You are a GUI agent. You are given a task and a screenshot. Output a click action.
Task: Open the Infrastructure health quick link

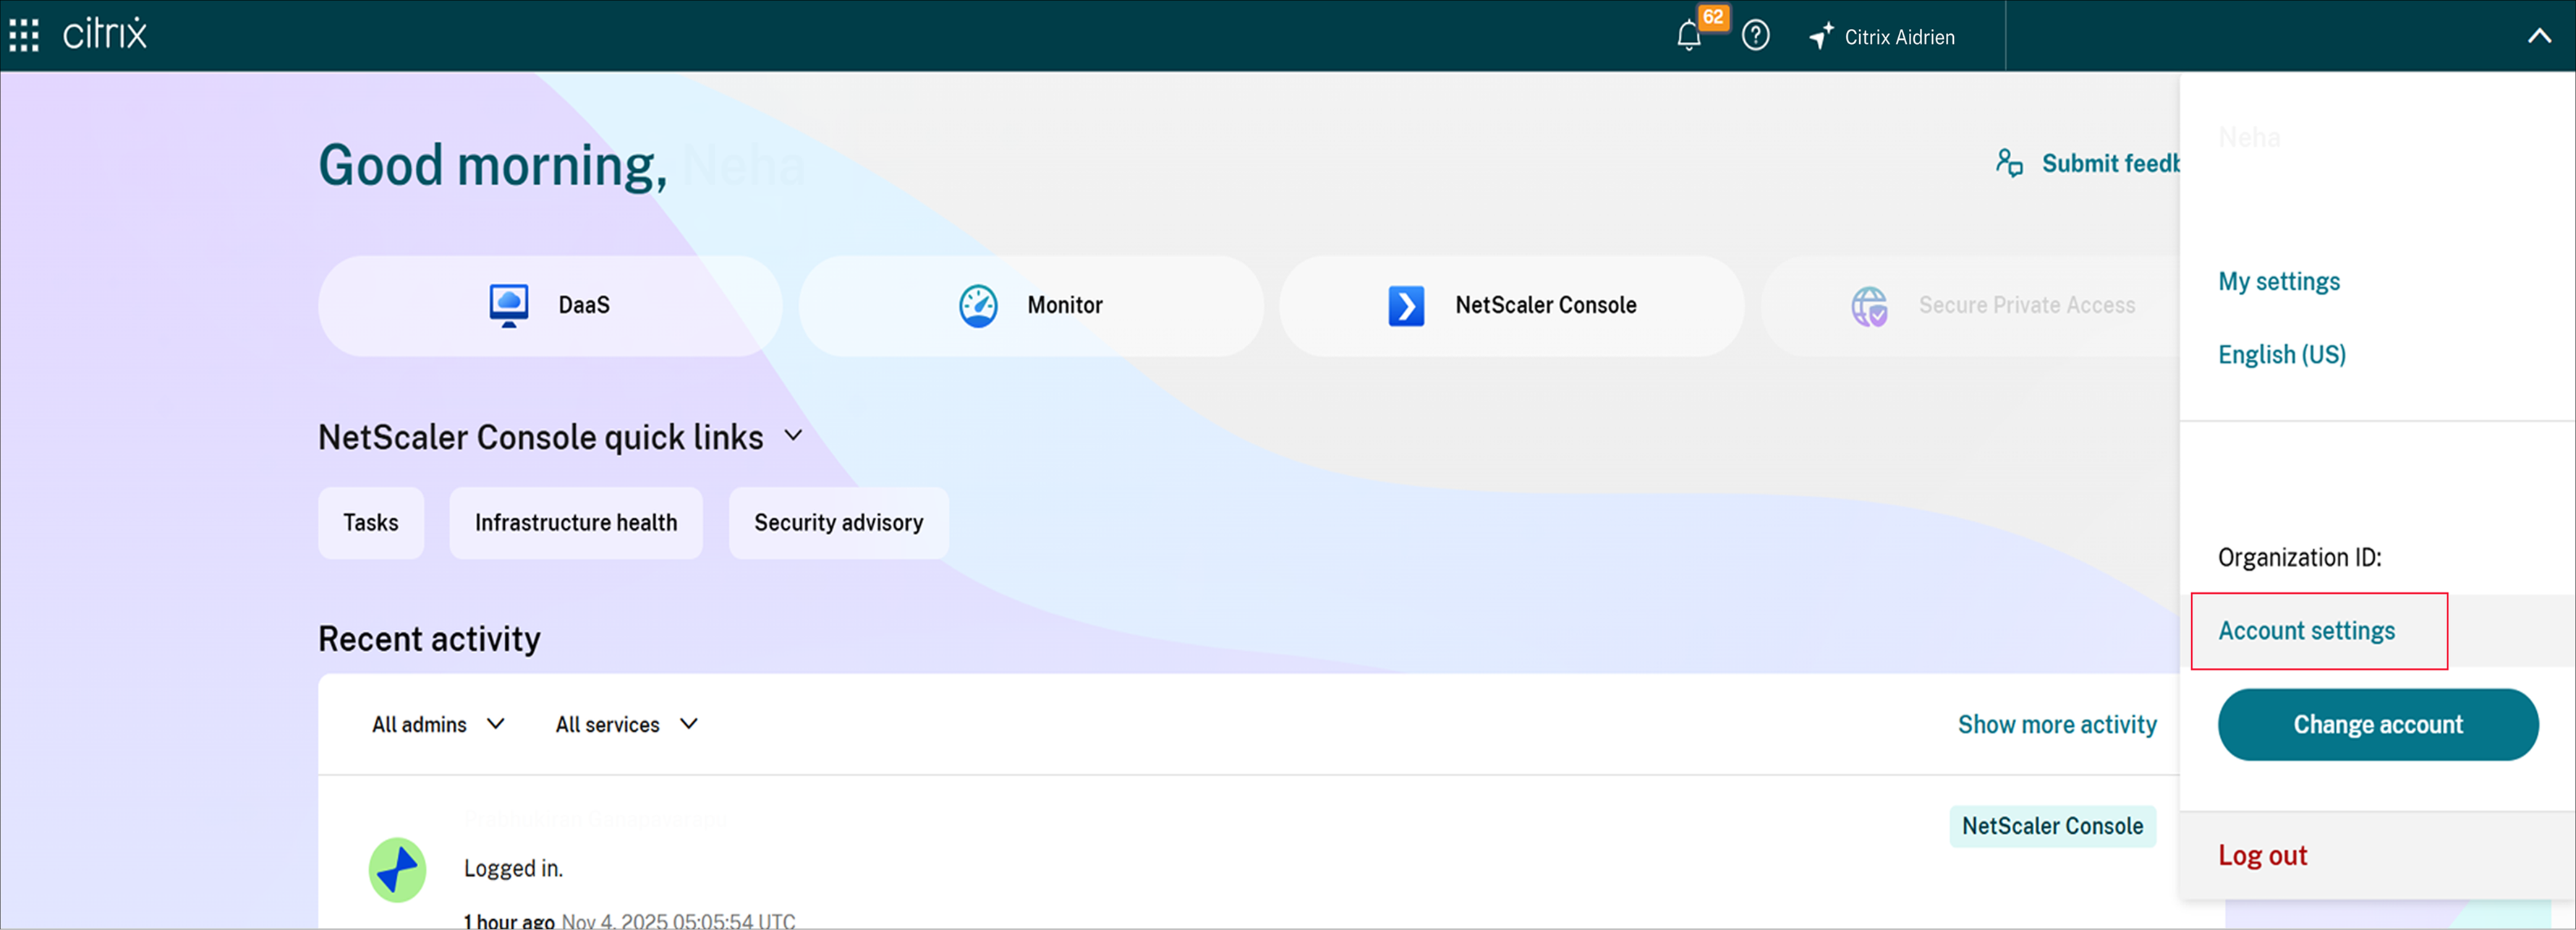pos(575,523)
